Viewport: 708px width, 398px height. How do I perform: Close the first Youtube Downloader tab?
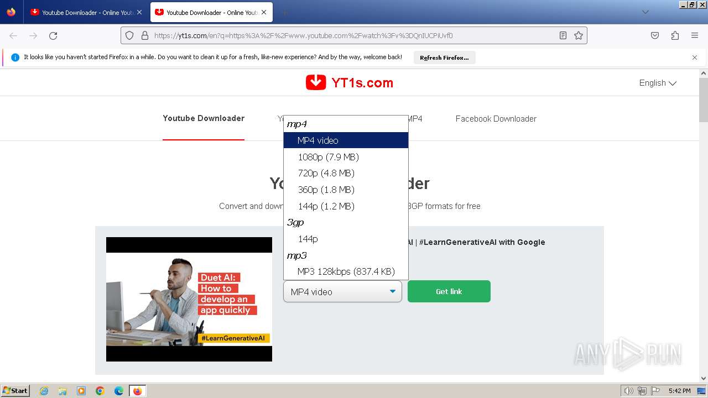[x=139, y=12]
